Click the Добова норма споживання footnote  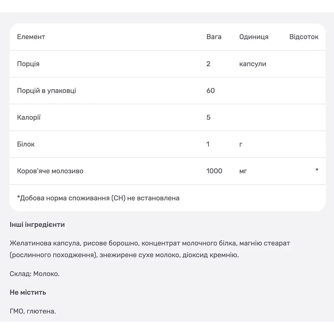tap(98, 198)
